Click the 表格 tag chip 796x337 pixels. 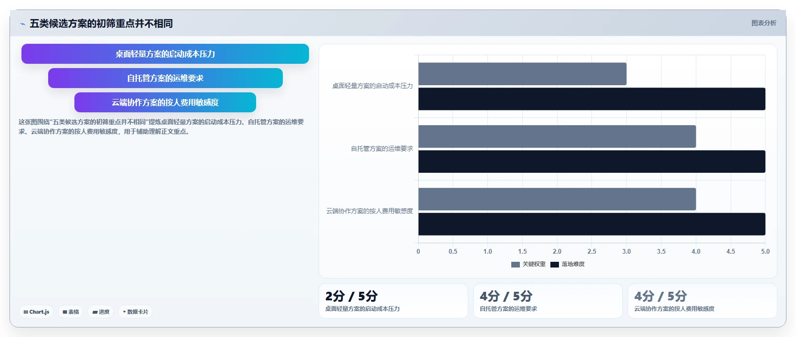[x=71, y=312]
